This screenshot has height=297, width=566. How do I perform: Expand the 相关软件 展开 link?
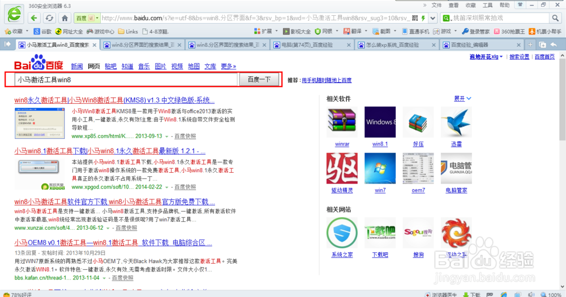coord(462,98)
